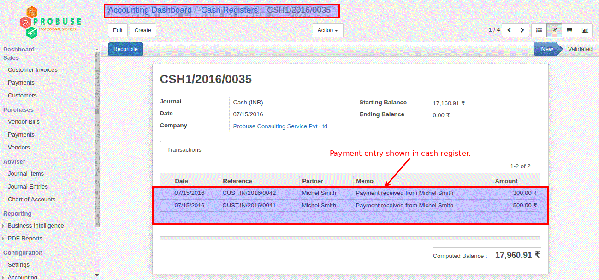Viewport: 599px width, 280px height.
Task: Open the Transactions tab
Action: [x=184, y=150]
